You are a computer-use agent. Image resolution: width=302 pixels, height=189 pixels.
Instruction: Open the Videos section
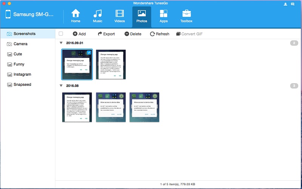120,14
